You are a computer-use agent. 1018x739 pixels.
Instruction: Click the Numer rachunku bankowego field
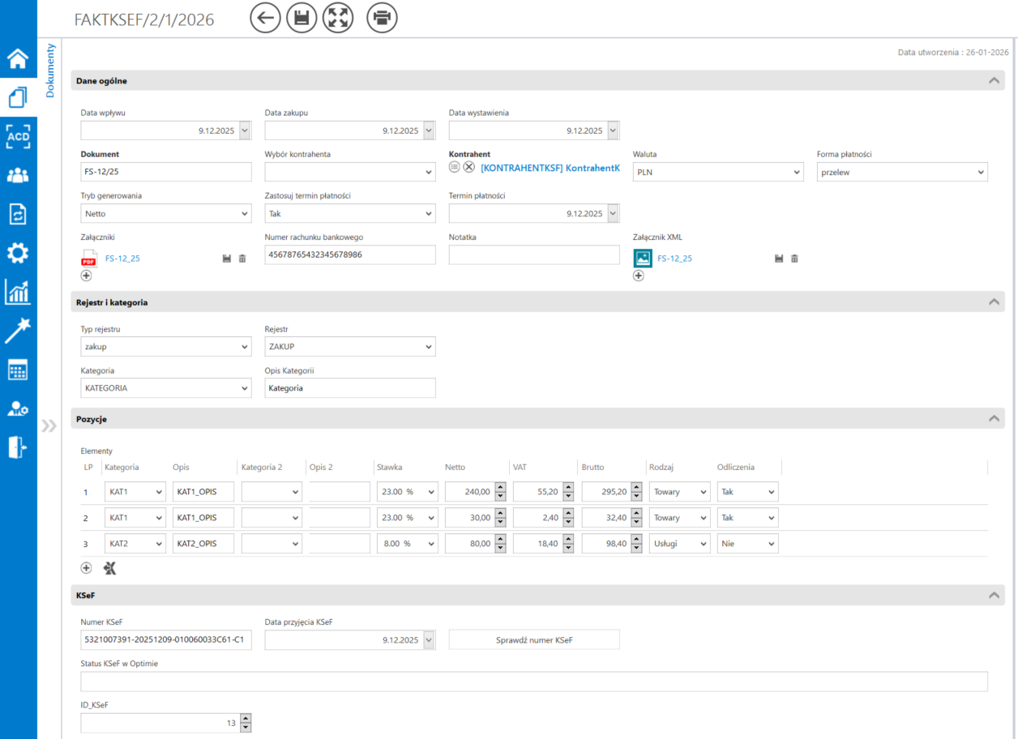(x=350, y=254)
